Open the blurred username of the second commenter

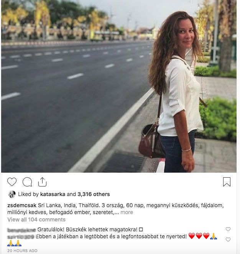coord(21,237)
